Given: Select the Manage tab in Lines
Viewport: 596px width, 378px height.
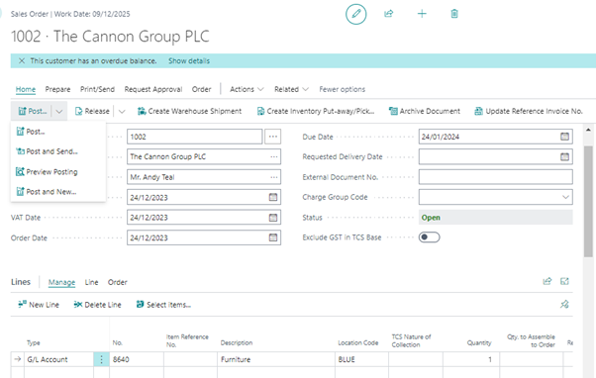Looking at the screenshot, I should coord(61,282).
